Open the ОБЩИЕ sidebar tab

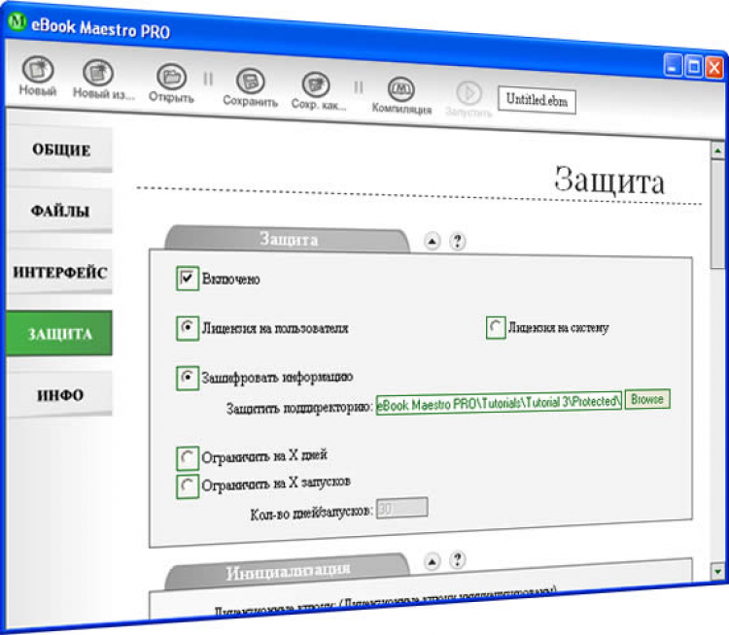click(x=60, y=150)
